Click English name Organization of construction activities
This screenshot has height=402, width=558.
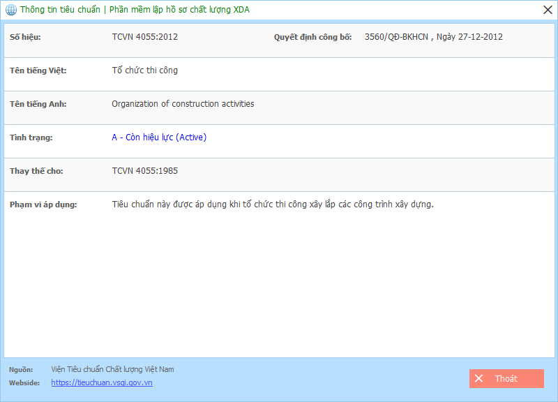(183, 104)
